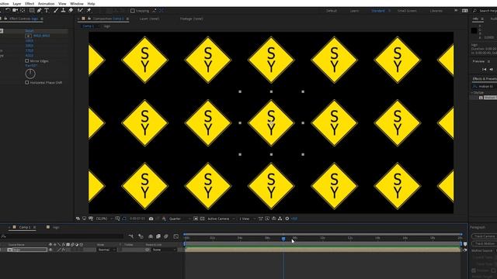Open the Normal blending mode dropdown
The height and width of the screenshot is (279, 497).
(106, 250)
